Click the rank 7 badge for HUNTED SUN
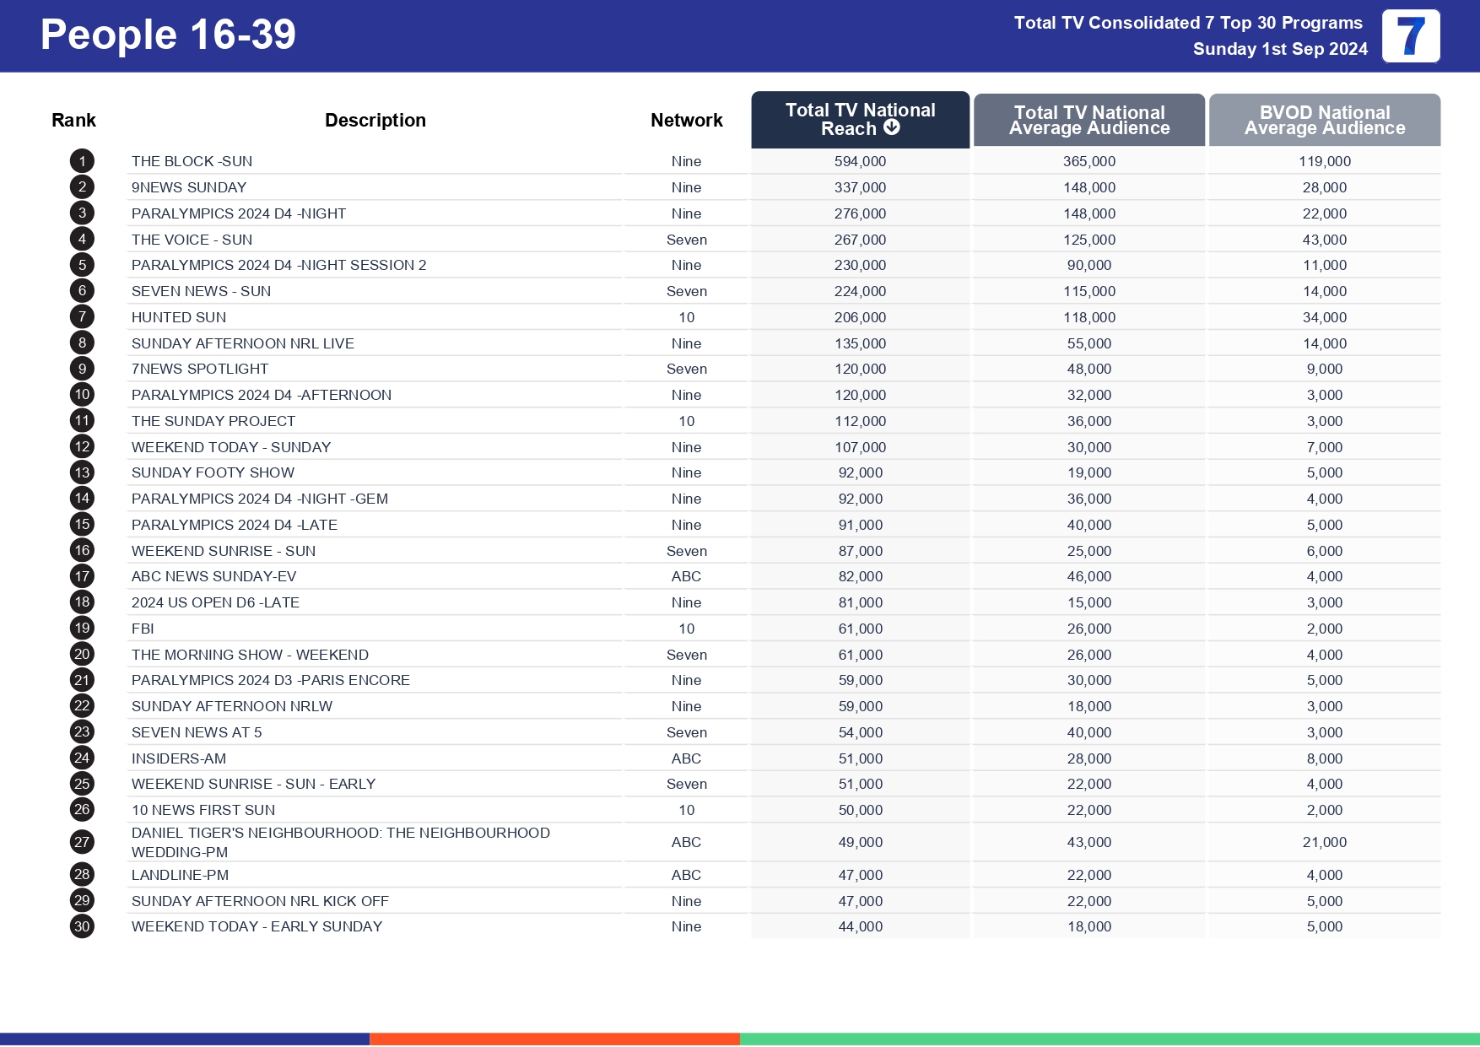The height and width of the screenshot is (1047, 1480). tap(81, 316)
